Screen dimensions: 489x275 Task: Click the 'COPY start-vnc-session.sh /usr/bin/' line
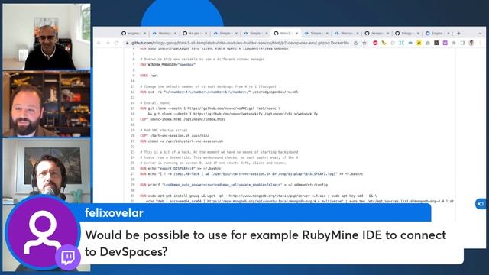175,136
